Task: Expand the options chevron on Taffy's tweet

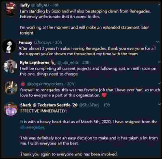Action: (159, 5)
